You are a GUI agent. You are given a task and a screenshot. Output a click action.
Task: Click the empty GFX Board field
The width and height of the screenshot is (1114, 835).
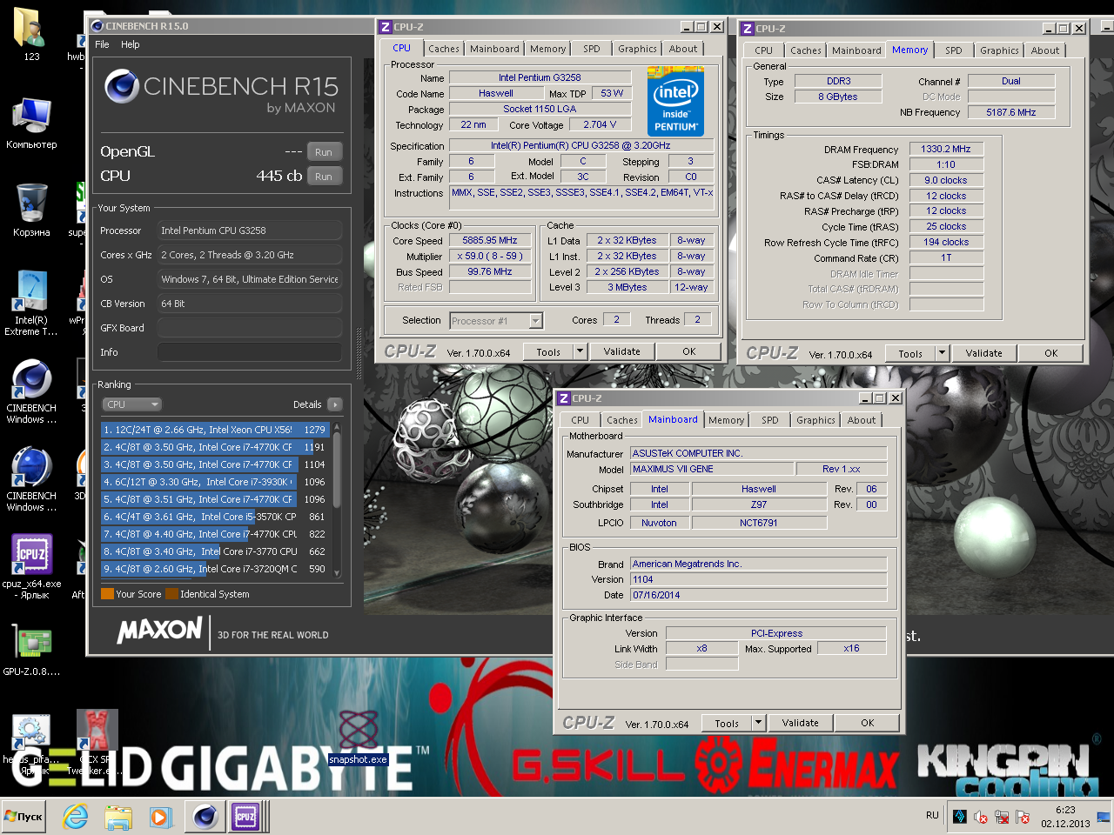pyautogui.click(x=250, y=328)
